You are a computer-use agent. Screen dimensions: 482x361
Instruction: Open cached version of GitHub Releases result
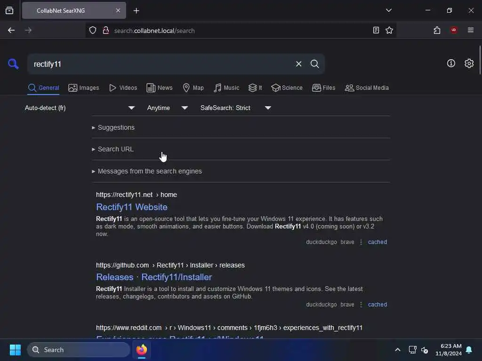pyautogui.click(x=377, y=305)
